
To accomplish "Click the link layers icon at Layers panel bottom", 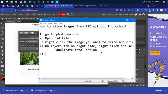I will click(x=125, y=85).
